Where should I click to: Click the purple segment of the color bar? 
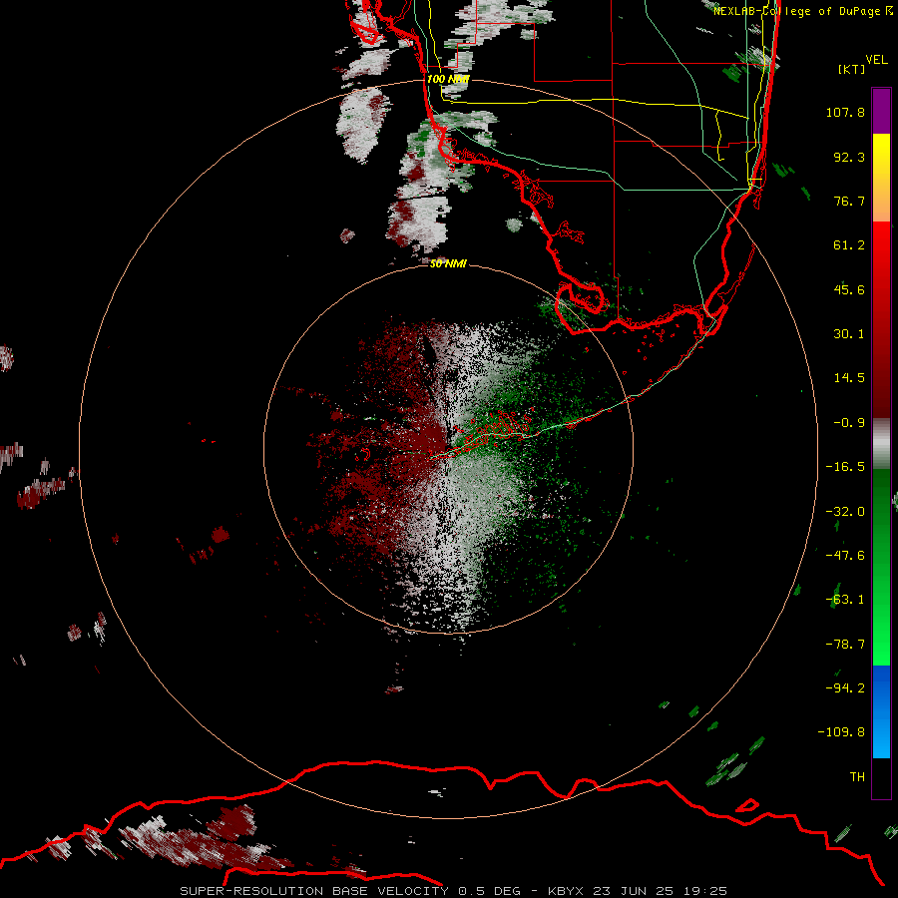pos(881,111)
